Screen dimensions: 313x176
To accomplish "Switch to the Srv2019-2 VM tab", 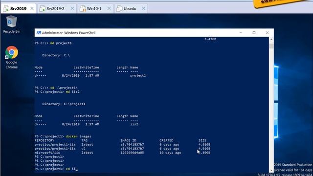I will 55,9.
